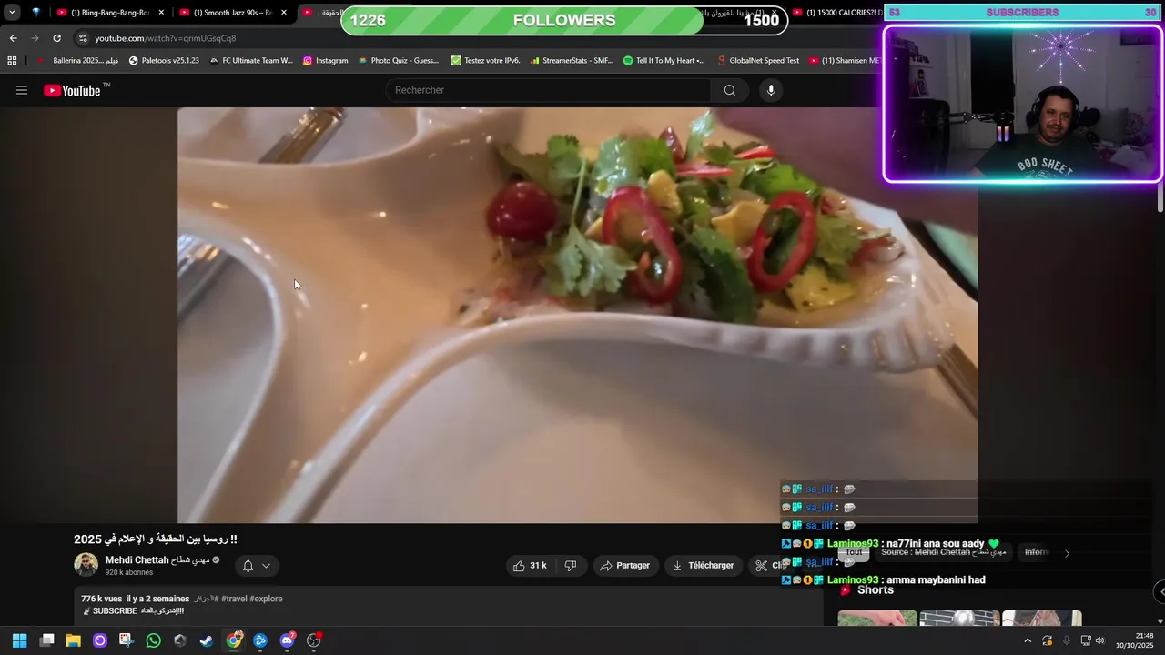Open the GlobalNet Speed Test bookmark
This screenshot has width=1165, height=655.
pyautogui.click(x=757, y=61)
